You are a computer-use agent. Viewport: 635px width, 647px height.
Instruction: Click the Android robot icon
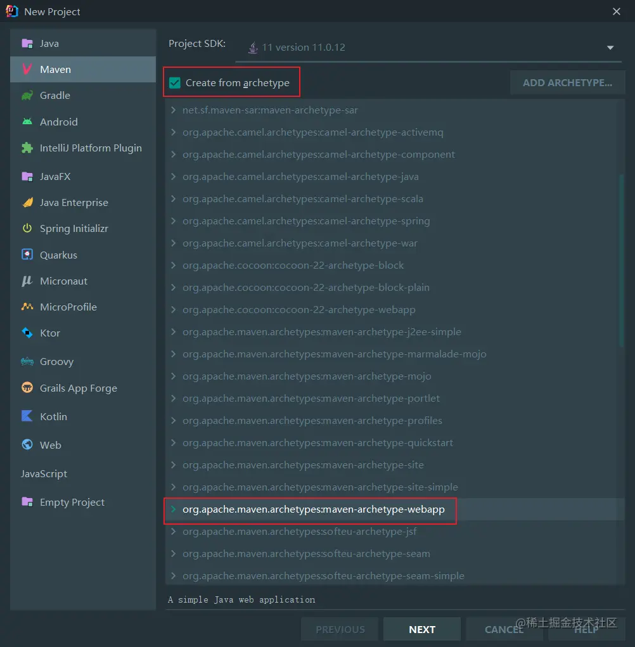coord(27,121)
